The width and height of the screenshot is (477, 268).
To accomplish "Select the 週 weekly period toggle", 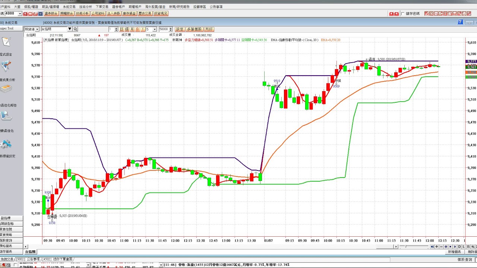I will click(x=127, y=29).
